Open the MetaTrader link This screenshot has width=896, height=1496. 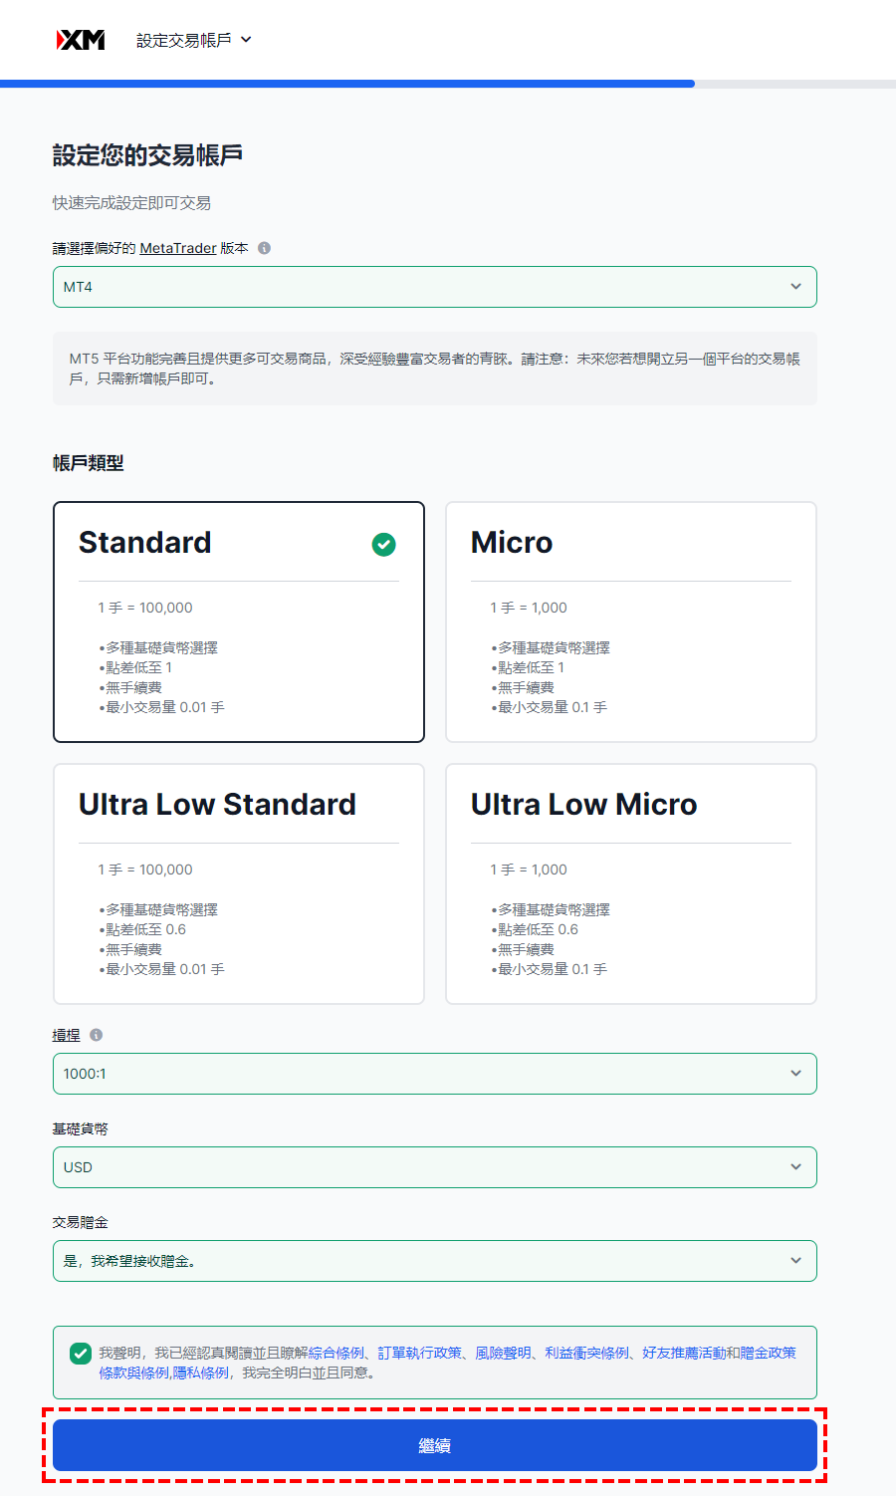click(x=178, y=248)
